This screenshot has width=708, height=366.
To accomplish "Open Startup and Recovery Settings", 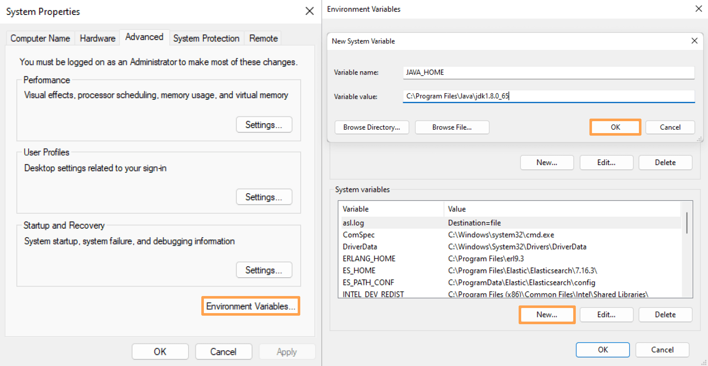I will 264,270.
